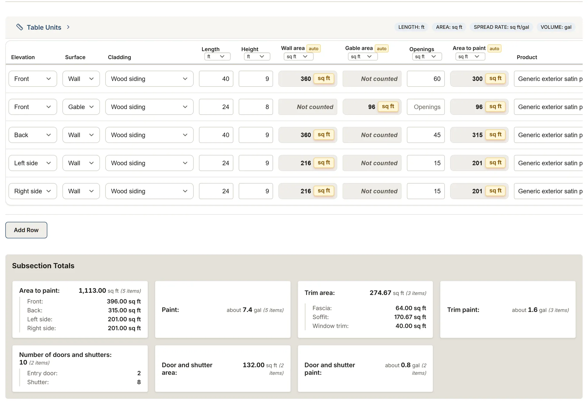Click sq ft badge on 96 Gable area
This screenshot has height=404, width=588.
pyautogui.click(x=388, y=107)
